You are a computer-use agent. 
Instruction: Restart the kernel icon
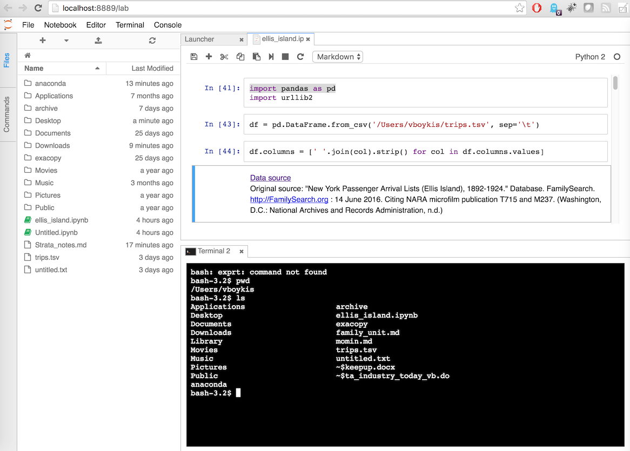tap(300, 57)
